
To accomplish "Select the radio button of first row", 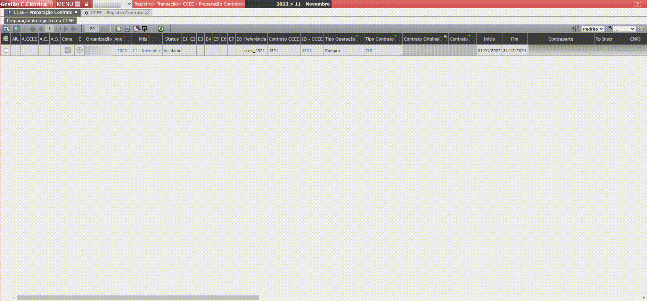I will click(x=6, y=51).
